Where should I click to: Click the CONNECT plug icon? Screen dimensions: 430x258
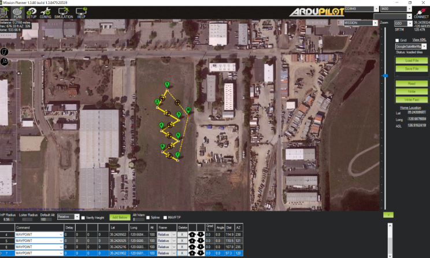[x=421, y=13]
